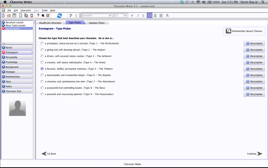Open the File menu
This screenshot has width=268, height=168.
click(9, 10)
